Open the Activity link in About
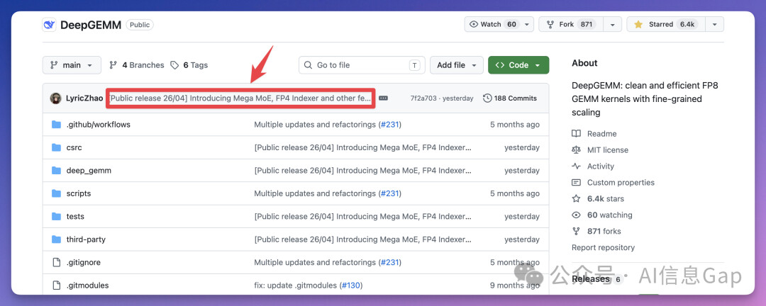This screenshot has height=306, width=766. (600, 166)
